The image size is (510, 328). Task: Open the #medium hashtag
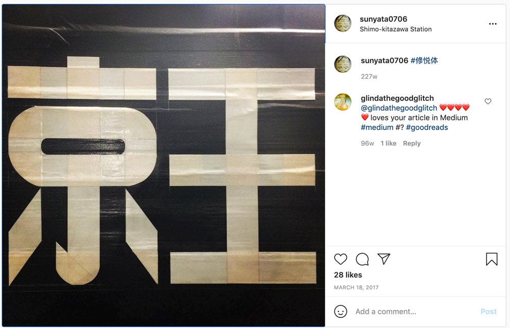point(377,127)
